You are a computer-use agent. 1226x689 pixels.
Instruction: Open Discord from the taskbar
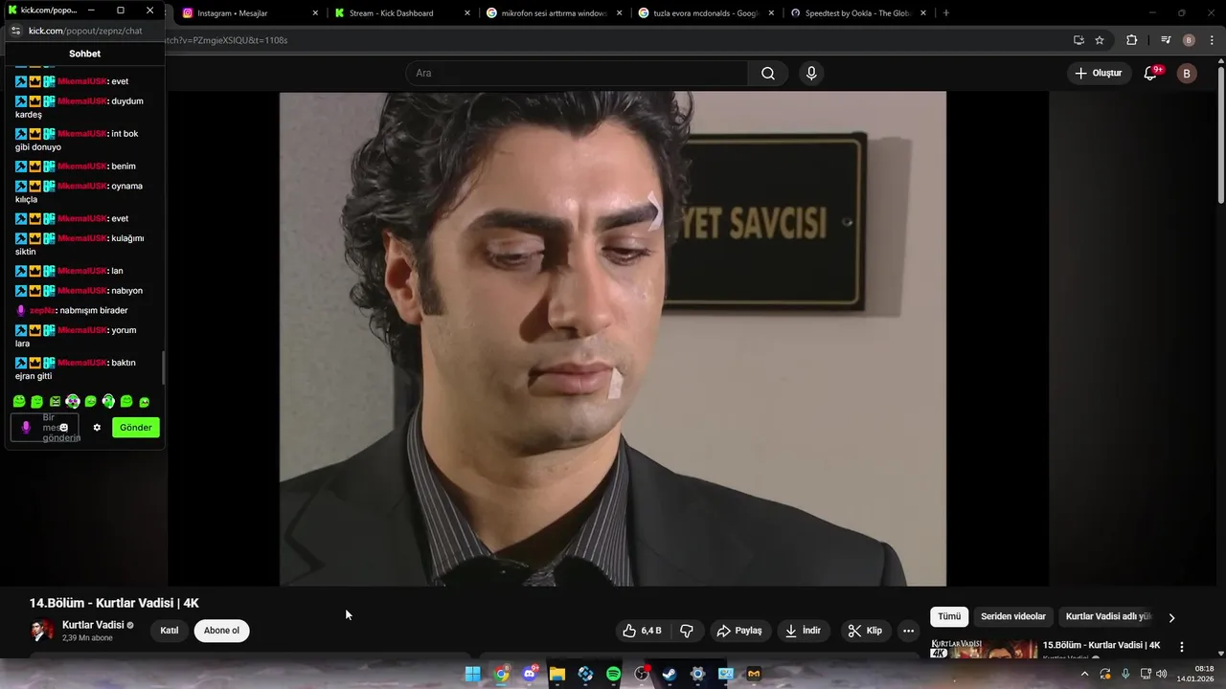[530, 675]
